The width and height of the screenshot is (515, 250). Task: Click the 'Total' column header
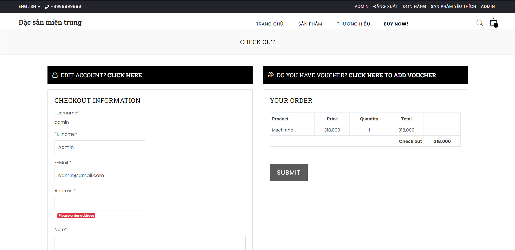406,119
